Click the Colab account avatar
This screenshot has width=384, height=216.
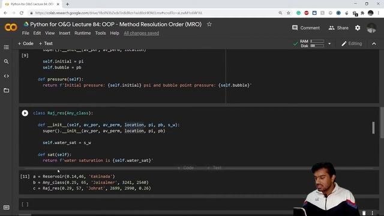(x=371, y=28)
